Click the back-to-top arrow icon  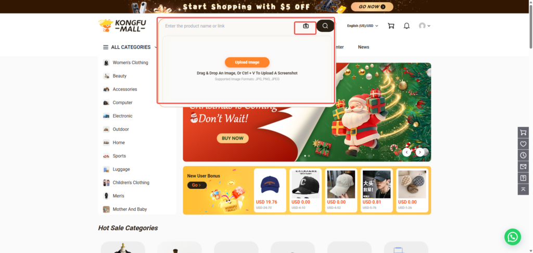click(523, 189)
